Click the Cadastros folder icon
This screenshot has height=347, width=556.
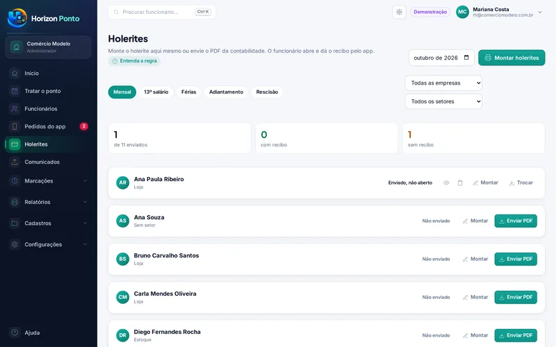[15, 223]
